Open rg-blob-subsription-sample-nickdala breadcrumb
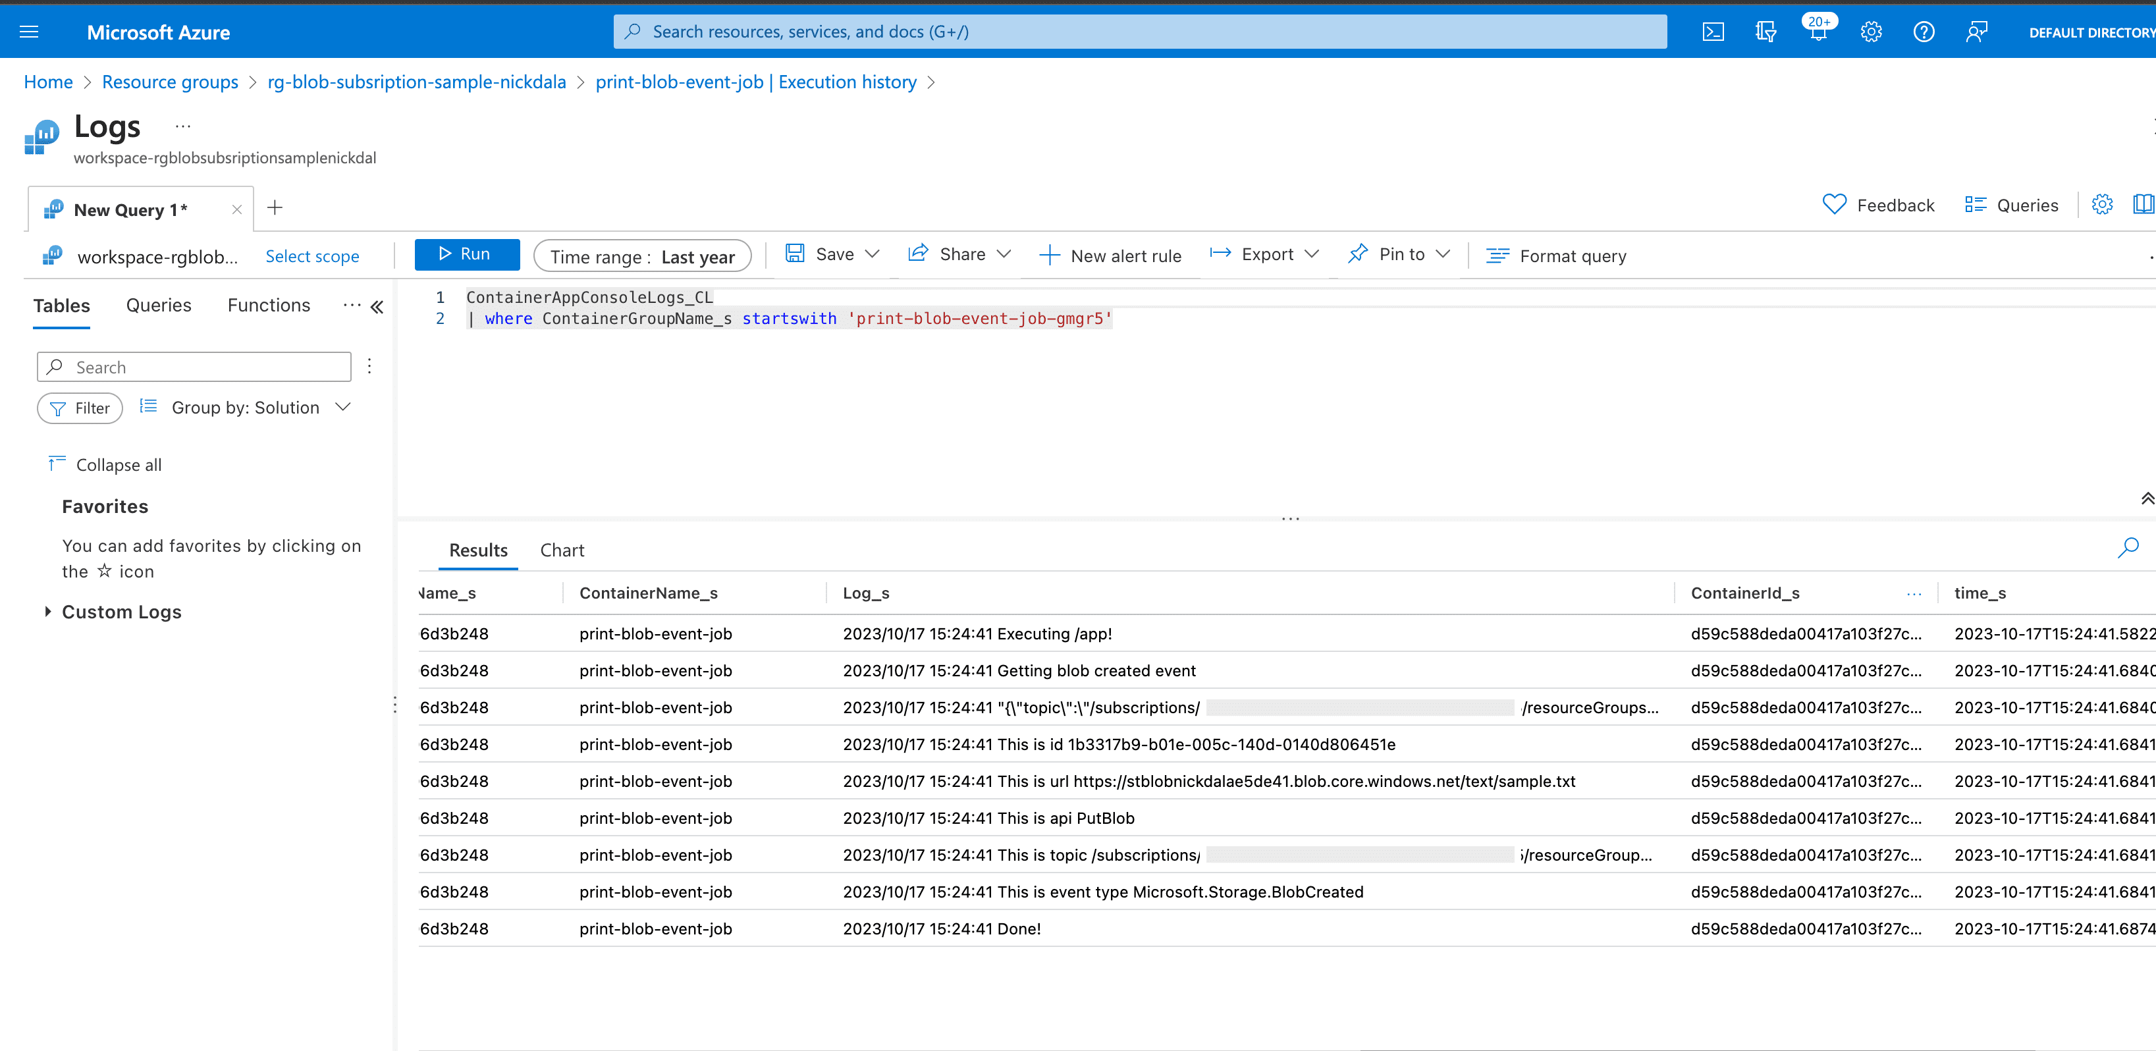Viewport: 2156px width, 1051px height. (417, 82)
